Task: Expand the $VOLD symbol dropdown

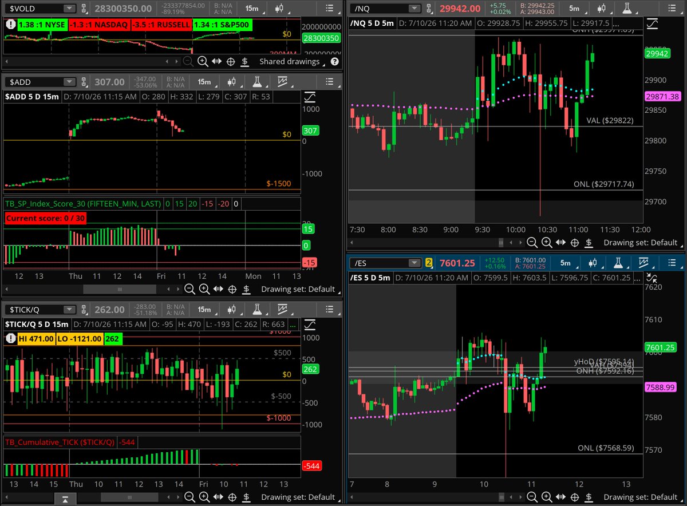Action: pos(69,9)
